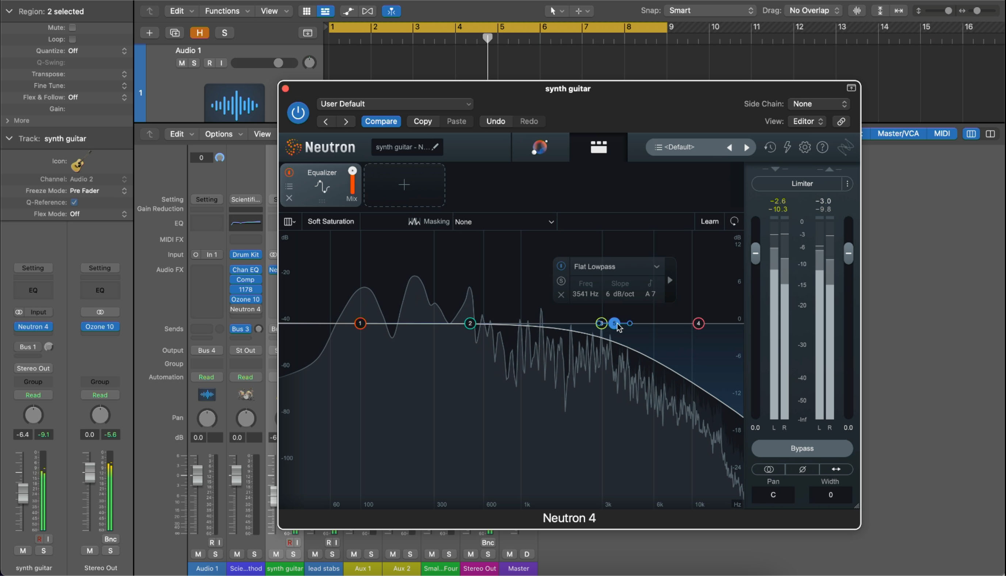The width and height of the screenshot is (1006, 576).
Task: Open Neutron Assistant view icon
Action: click(x=540, y=147)
